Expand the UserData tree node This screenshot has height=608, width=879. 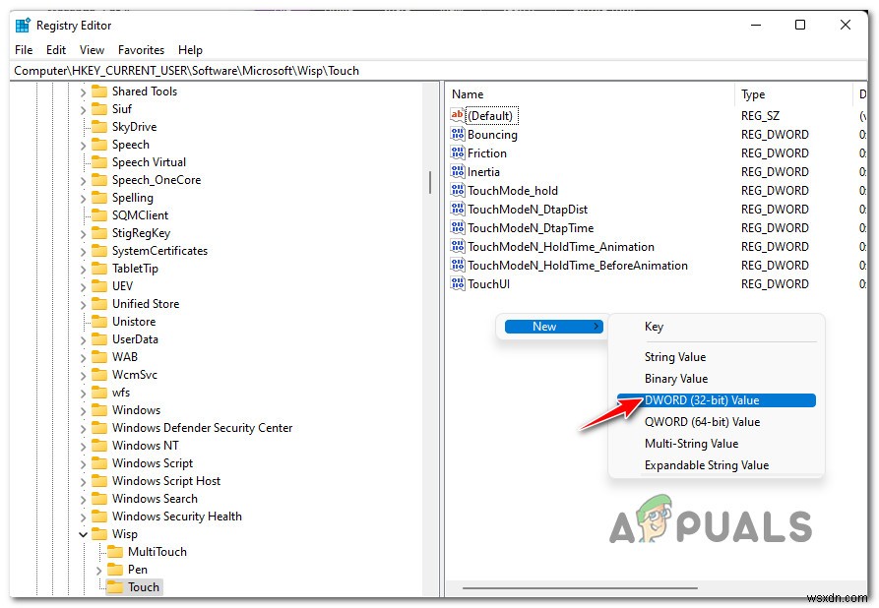click(x=83, y=339)
